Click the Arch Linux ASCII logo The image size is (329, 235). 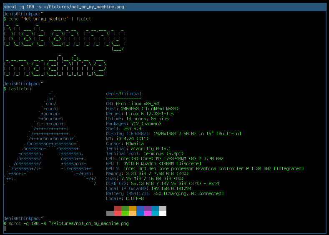pos(50,139)
